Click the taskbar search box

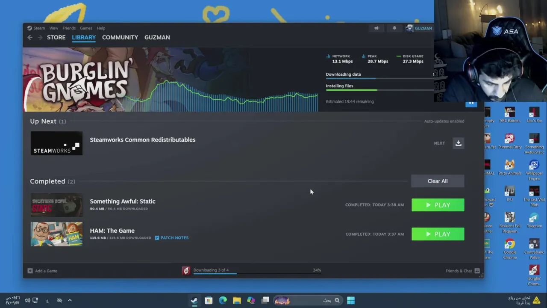point(308,300)
